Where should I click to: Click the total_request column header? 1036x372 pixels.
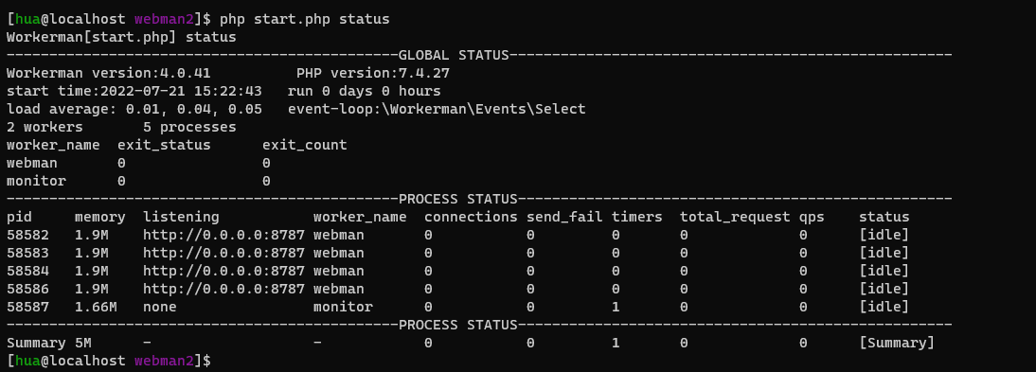(x=735, y=217)
